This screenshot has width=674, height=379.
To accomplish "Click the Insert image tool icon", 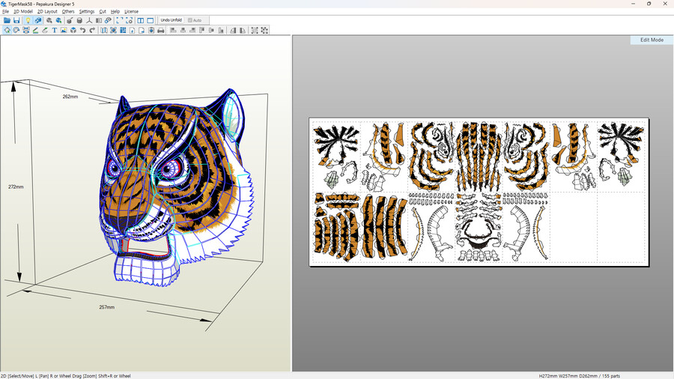I will click(64, 31).
